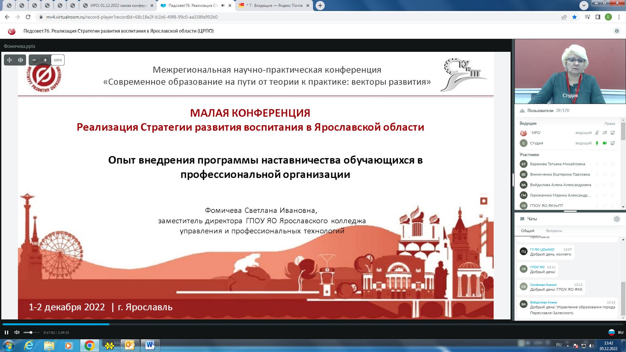Click the 100% zoom level indicator
This screenshot has width=626, height=352.
tap(58, 60)
